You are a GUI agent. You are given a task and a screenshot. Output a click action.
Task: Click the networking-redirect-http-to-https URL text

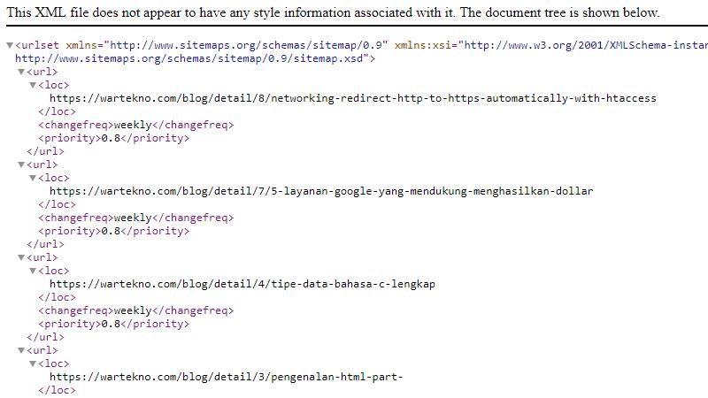352,98
